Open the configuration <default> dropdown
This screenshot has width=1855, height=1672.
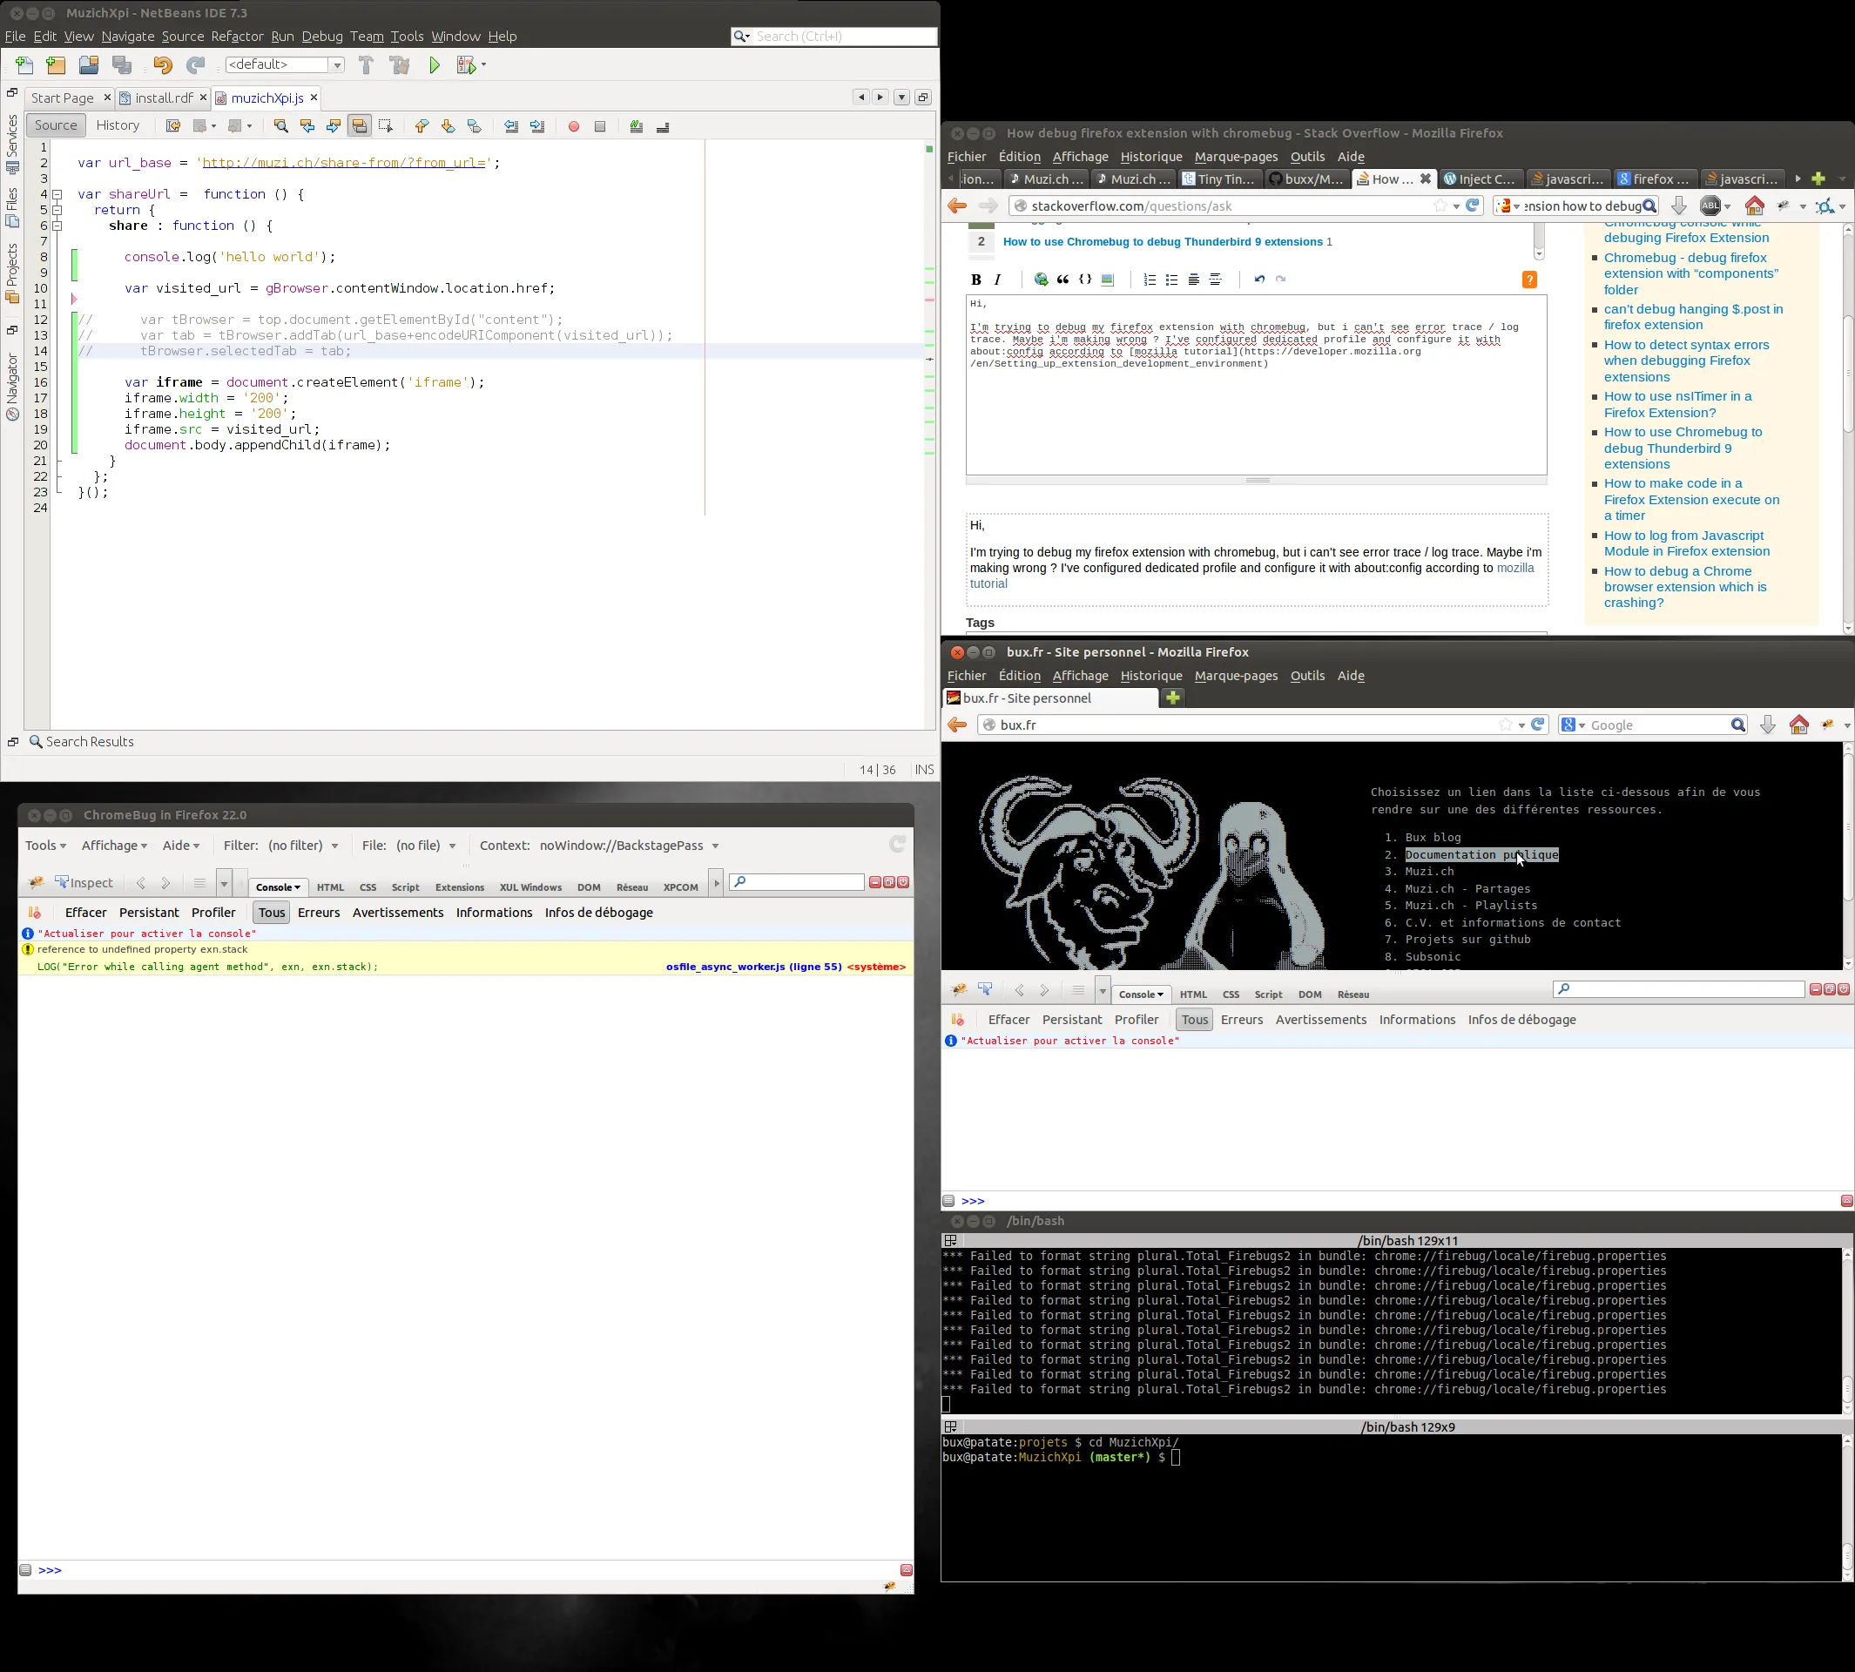(336, 64)
